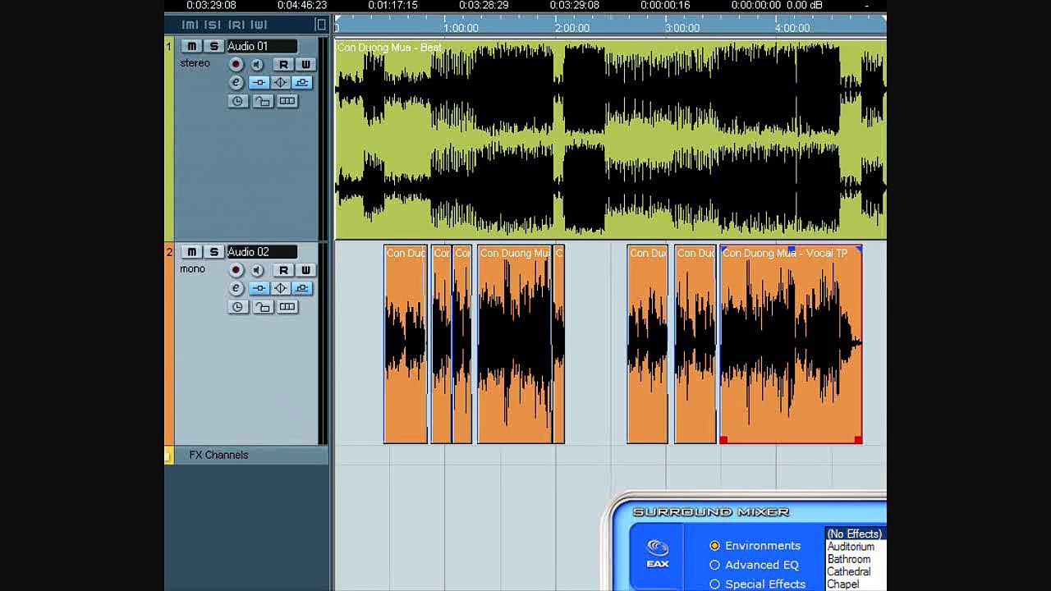Mute the Audio 02 track
Screen dimensions: 1051x591
[191, 252]
